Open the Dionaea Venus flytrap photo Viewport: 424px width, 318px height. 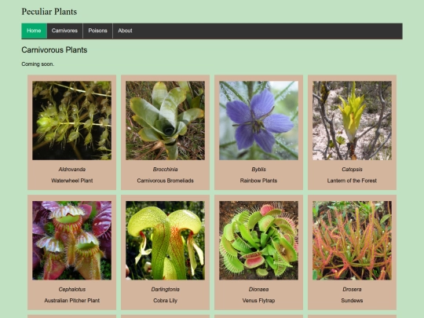point(259,240)
